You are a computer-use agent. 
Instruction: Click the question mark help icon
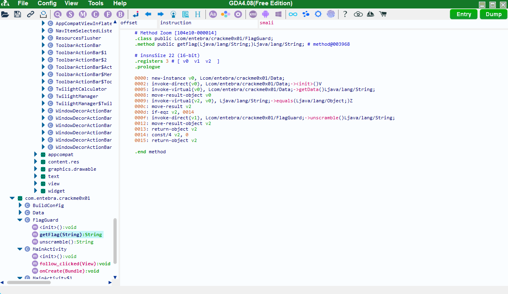(x=345, y=14)
